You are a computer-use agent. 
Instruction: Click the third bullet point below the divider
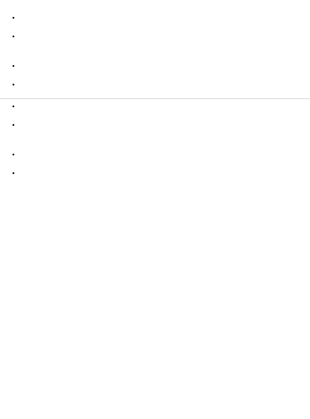(14, 154)
